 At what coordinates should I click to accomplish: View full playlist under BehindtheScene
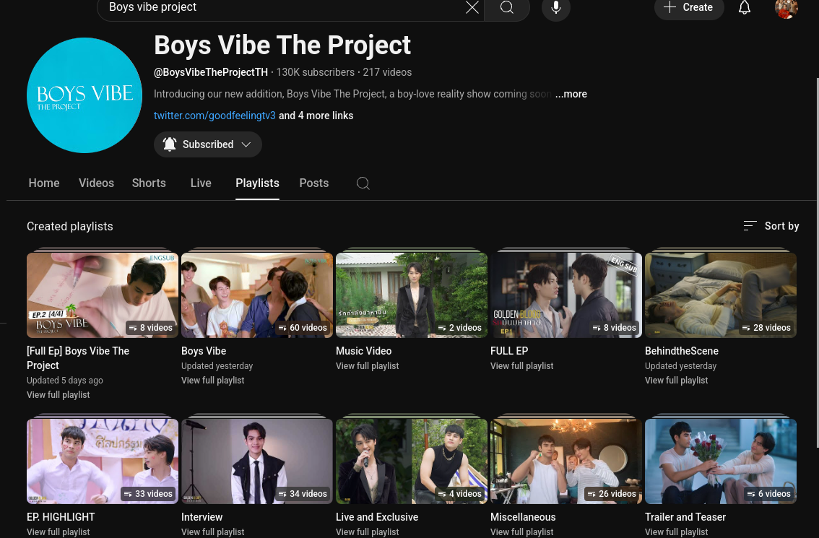677,381
